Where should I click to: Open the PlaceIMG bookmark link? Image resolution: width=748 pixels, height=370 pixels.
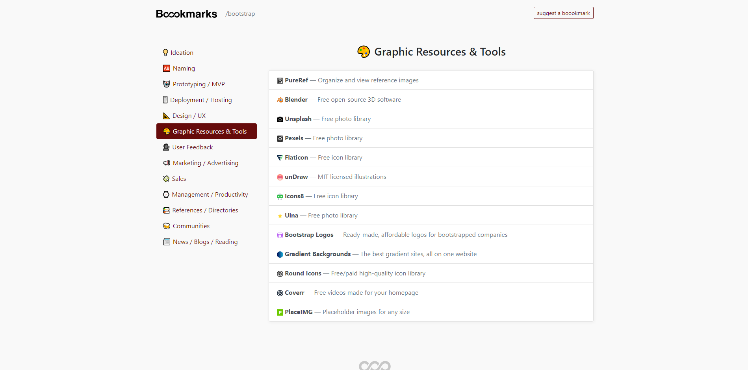click(431, 312)
